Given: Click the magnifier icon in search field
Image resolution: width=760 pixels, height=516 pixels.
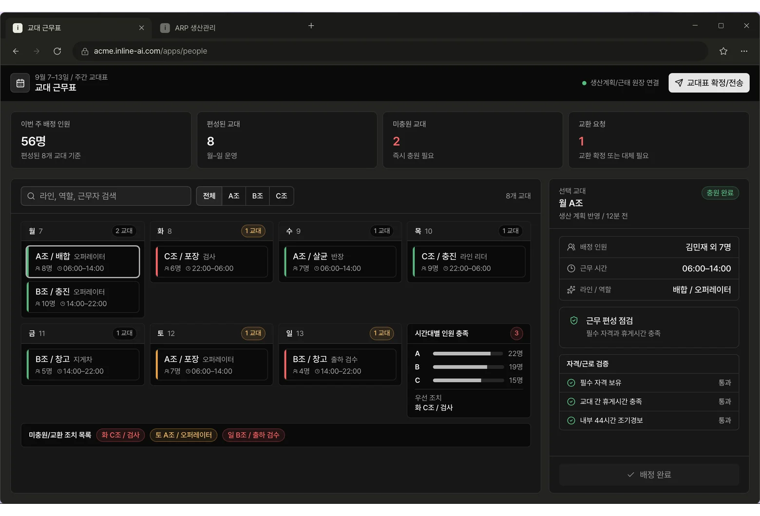Looking at the screenshot, I should tap(31, 196).
